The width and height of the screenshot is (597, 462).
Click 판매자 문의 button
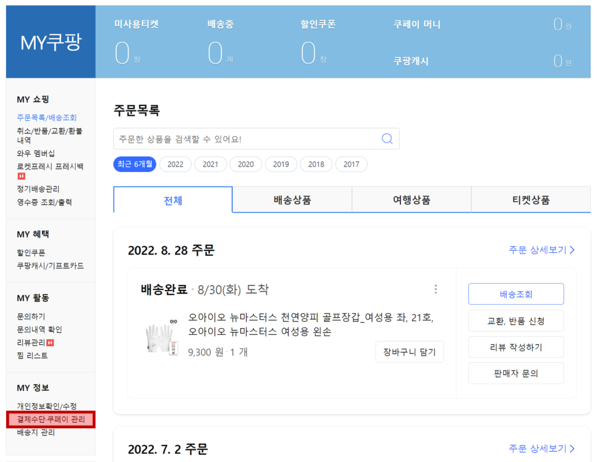pyautogui.click(x=516, y=373)
